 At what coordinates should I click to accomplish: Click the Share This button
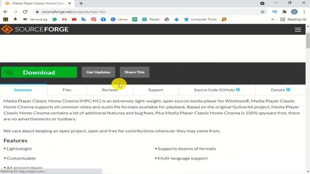135,72
